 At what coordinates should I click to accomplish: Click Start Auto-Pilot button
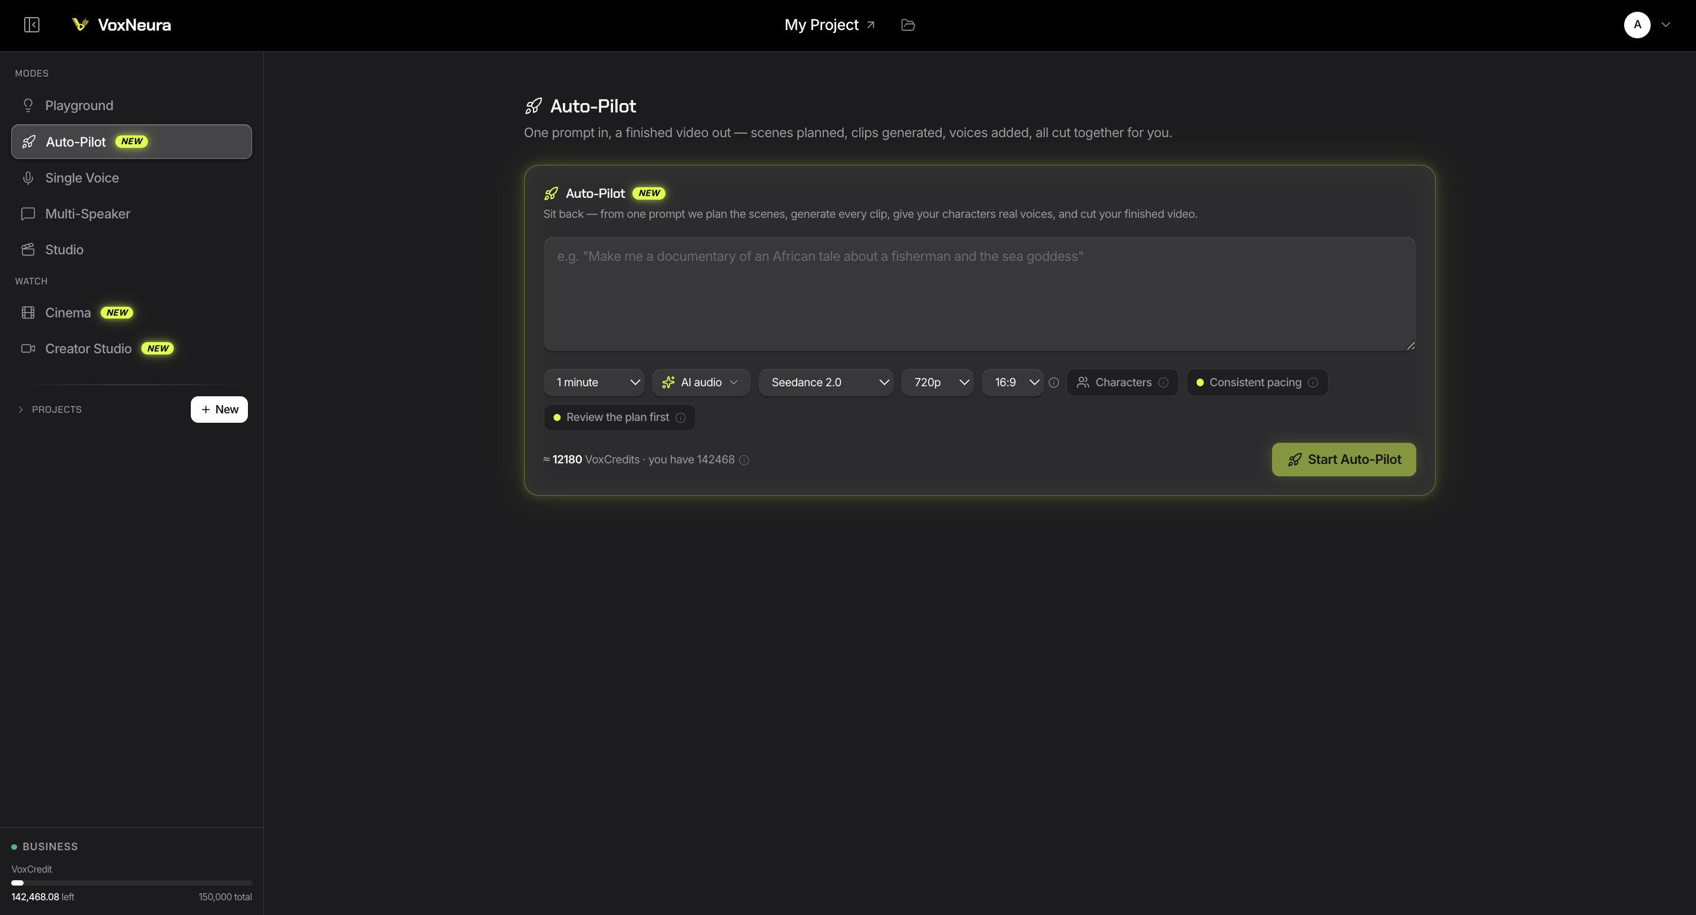pyautogui.click(x=1344, y=459)
